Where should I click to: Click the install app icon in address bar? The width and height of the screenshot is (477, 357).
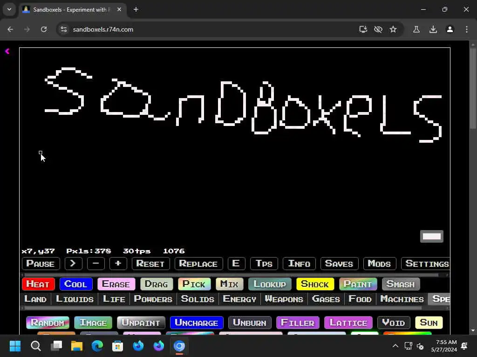coord(363,29)
